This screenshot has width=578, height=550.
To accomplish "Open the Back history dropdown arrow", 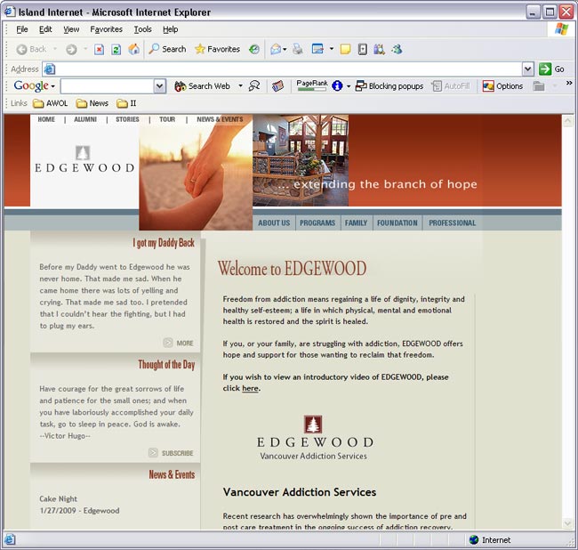I will click(x=55, y=49).
